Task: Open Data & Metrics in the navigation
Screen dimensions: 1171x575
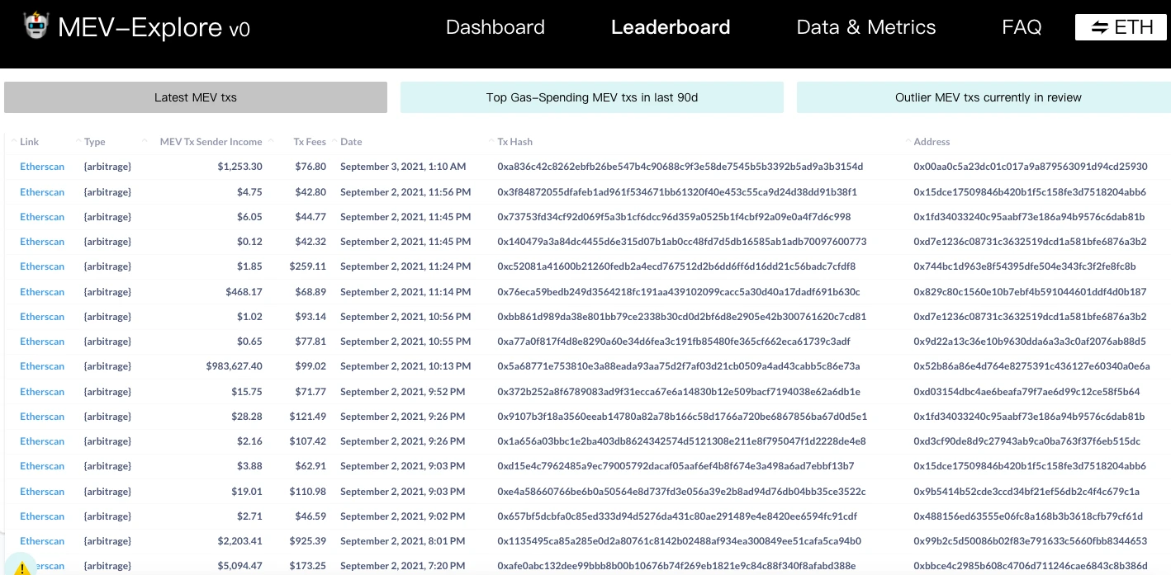Action: point(866,27)
